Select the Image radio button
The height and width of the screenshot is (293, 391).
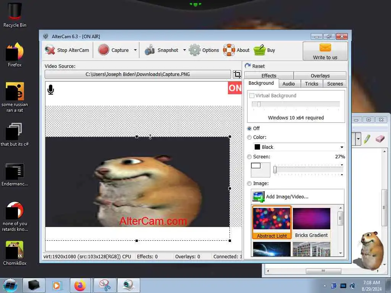[249, 184]
